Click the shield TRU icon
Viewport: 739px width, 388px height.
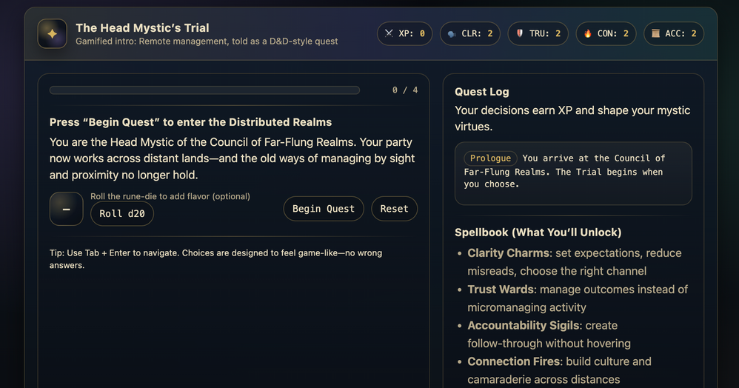pos(519,34)
